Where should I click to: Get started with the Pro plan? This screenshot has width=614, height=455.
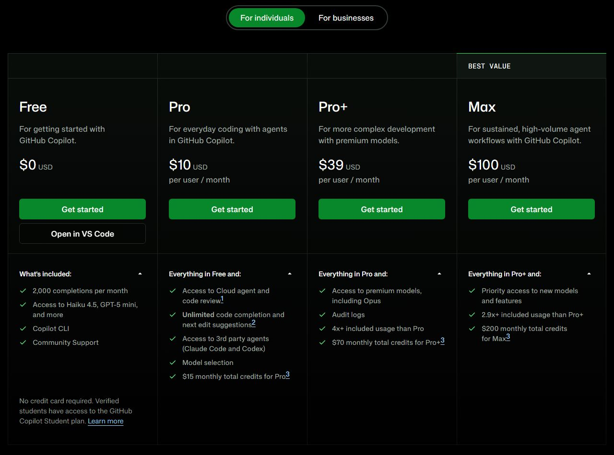pyautogui.click(x=232, y=209)
